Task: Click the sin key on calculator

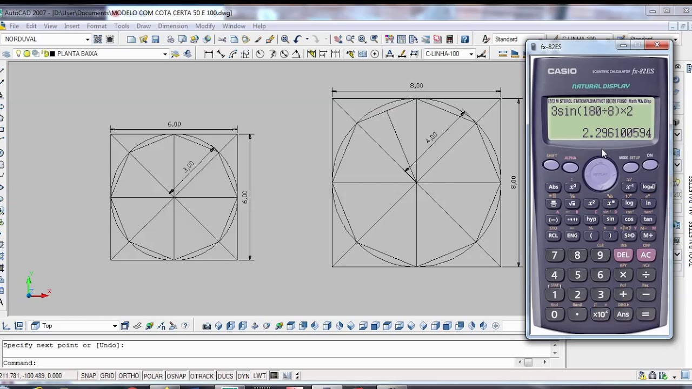Action: [610, 219]
